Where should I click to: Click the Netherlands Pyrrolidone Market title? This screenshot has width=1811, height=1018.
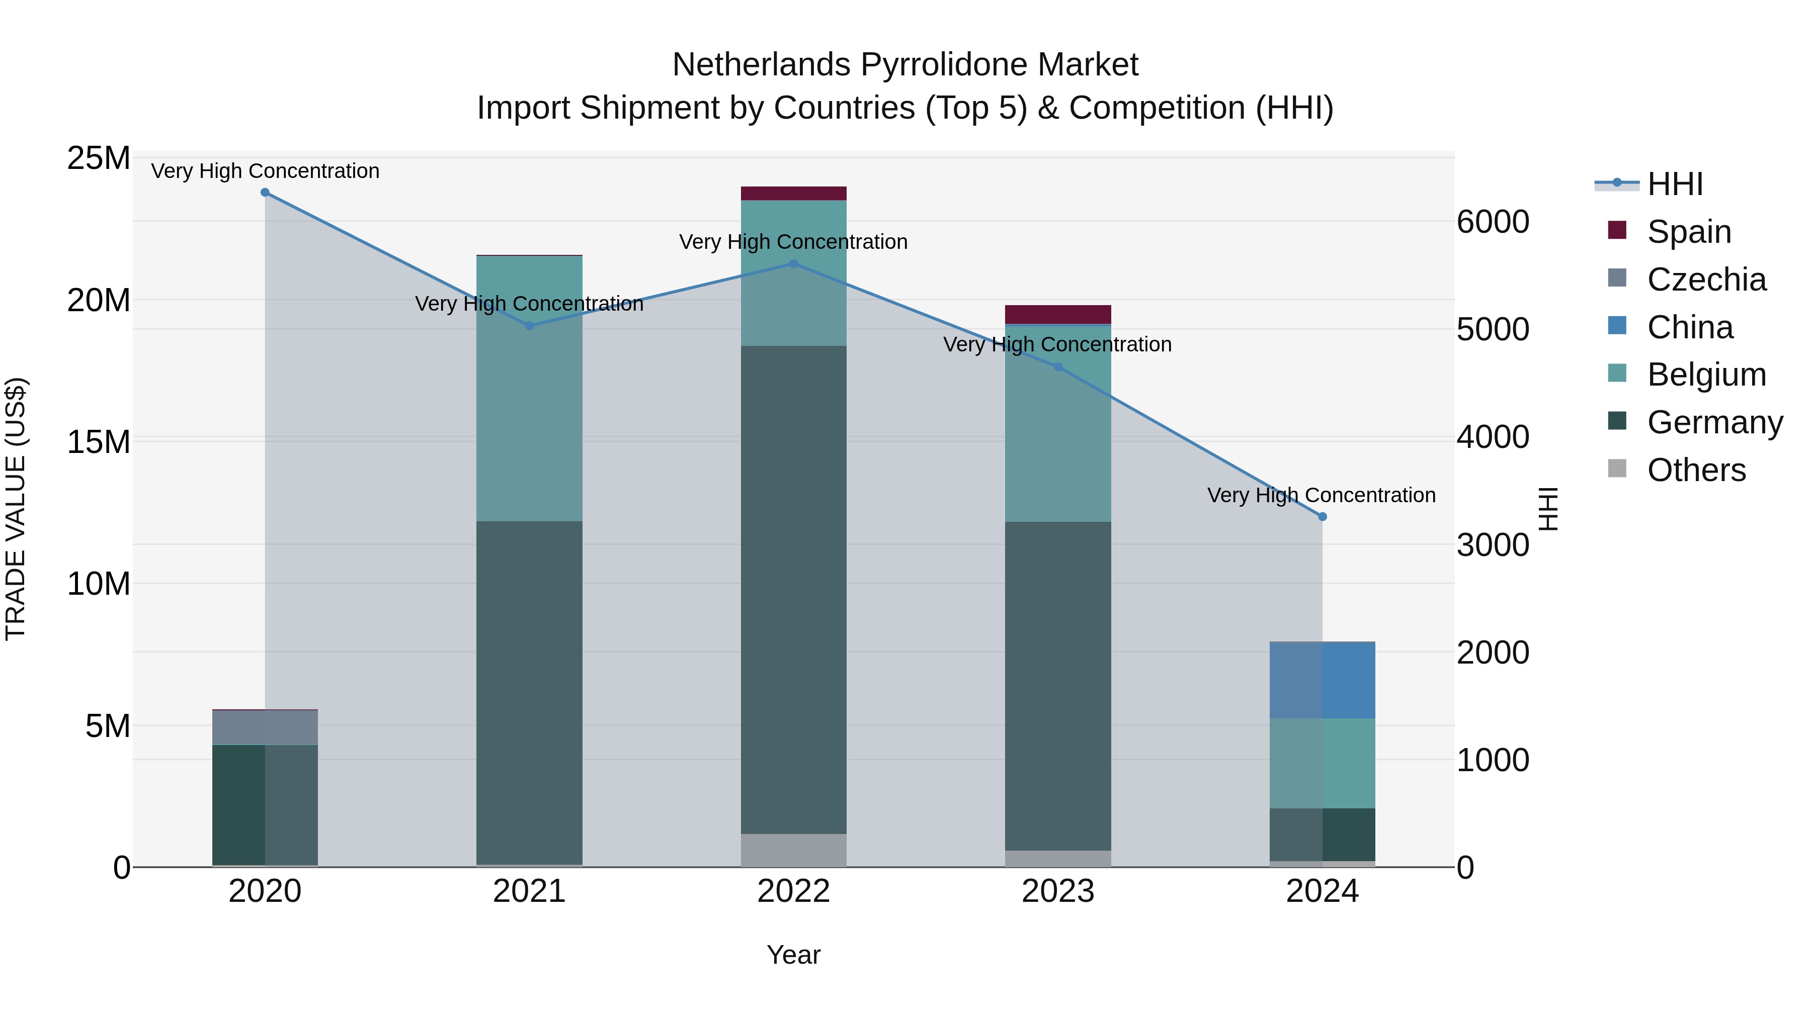[906, 65]
